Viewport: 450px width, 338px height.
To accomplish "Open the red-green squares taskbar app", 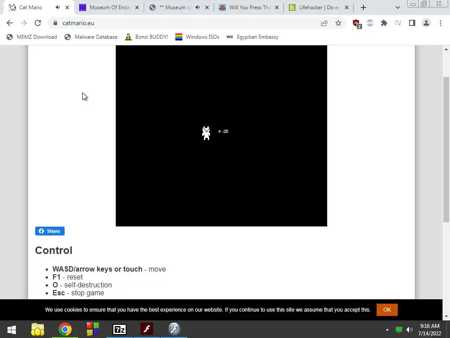I will tap(92, 329).
